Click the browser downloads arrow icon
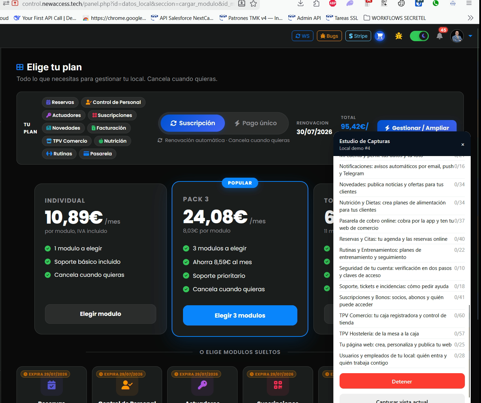Screen dimensions: 481x403 (x=300, y=3)
